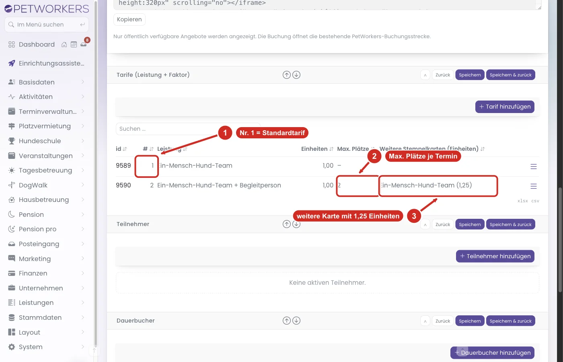Open the Einrichtungsassistent rocket item
Screen dimensions: 563x362
pyautogui.click(x=46, y=63)
